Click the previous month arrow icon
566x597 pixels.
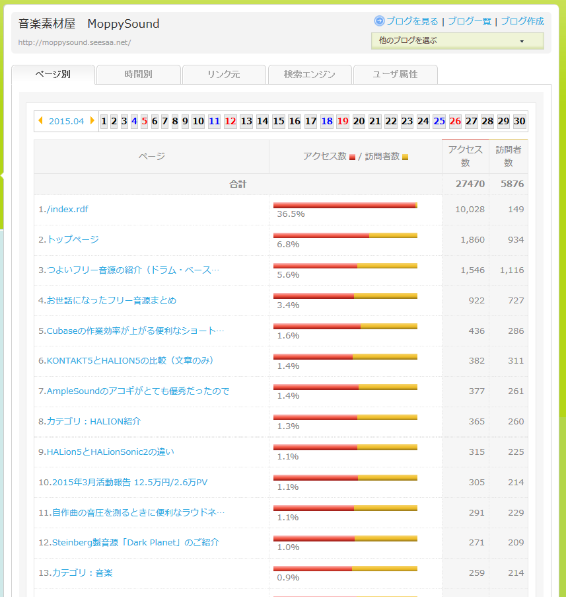(41, 121)
